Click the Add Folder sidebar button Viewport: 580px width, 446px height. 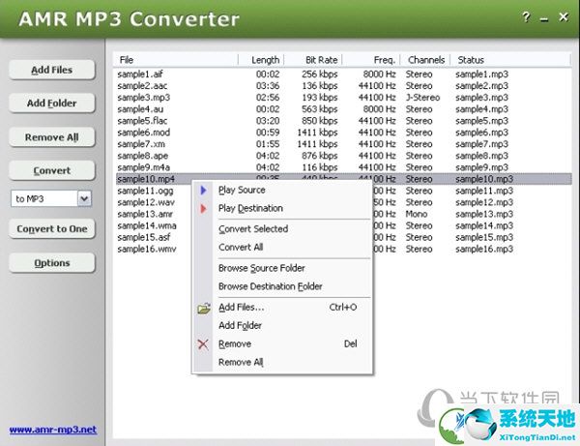click(52, 104)
